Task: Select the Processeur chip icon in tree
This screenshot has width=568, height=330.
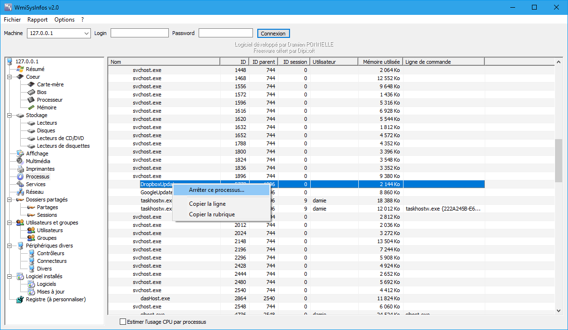Action: [x=31, y=100]
